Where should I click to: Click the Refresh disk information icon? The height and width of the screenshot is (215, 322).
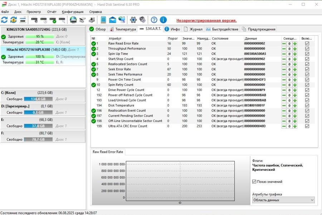click(4, 20)
